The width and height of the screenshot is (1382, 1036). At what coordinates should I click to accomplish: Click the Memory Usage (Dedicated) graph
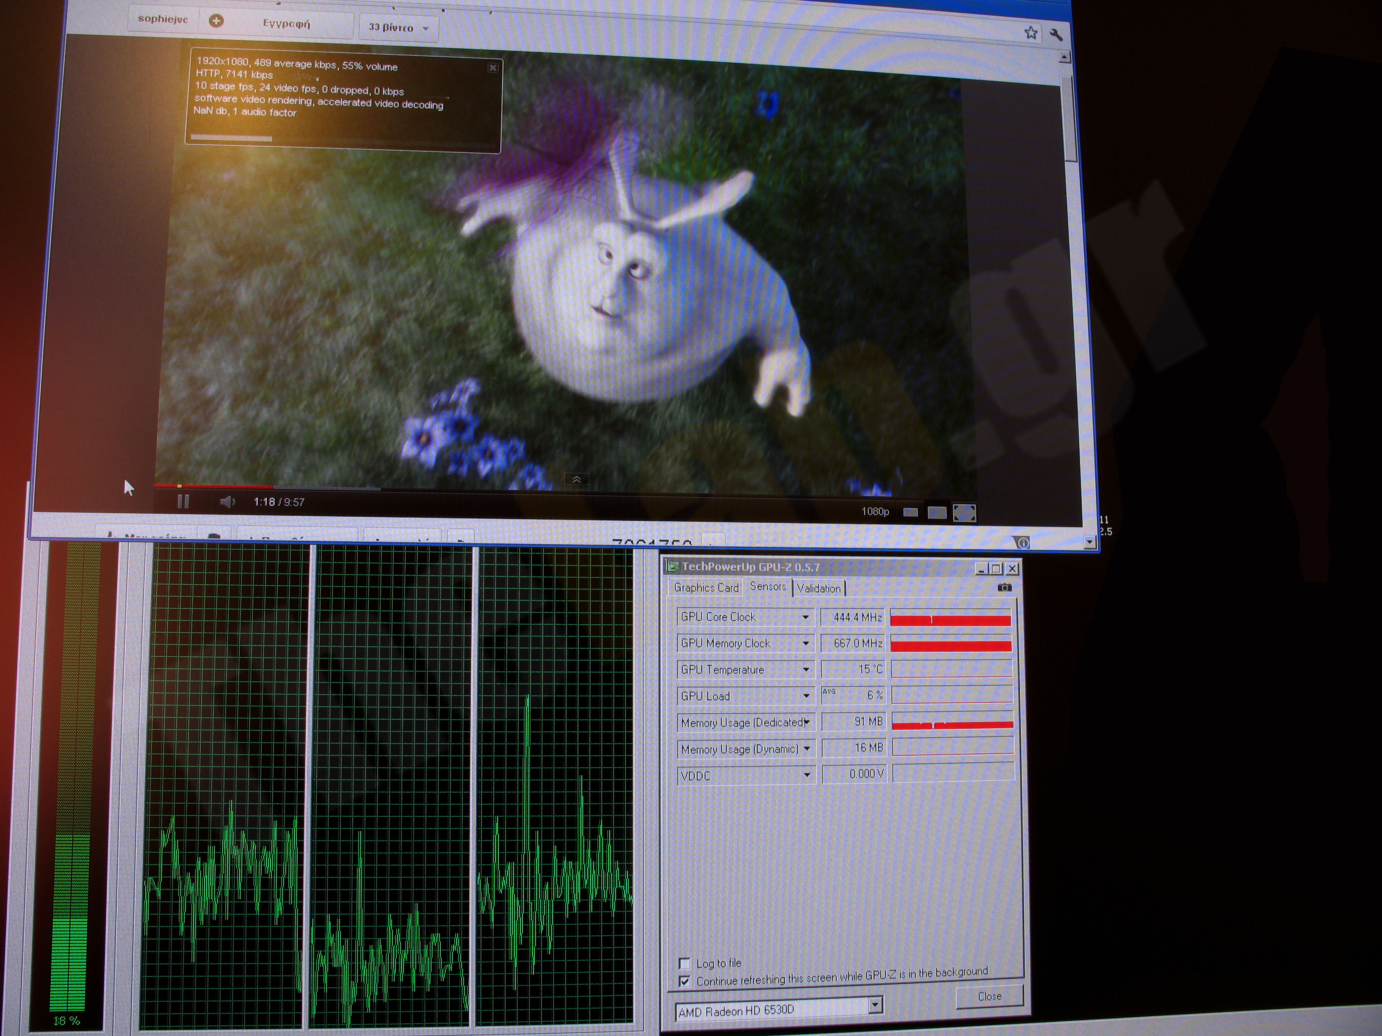tap(952, 721)
